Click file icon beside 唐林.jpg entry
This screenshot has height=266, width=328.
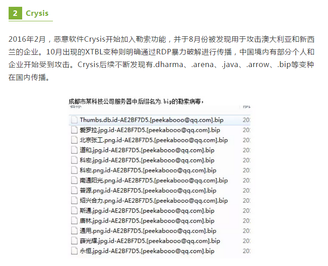[x=74, y=220]
